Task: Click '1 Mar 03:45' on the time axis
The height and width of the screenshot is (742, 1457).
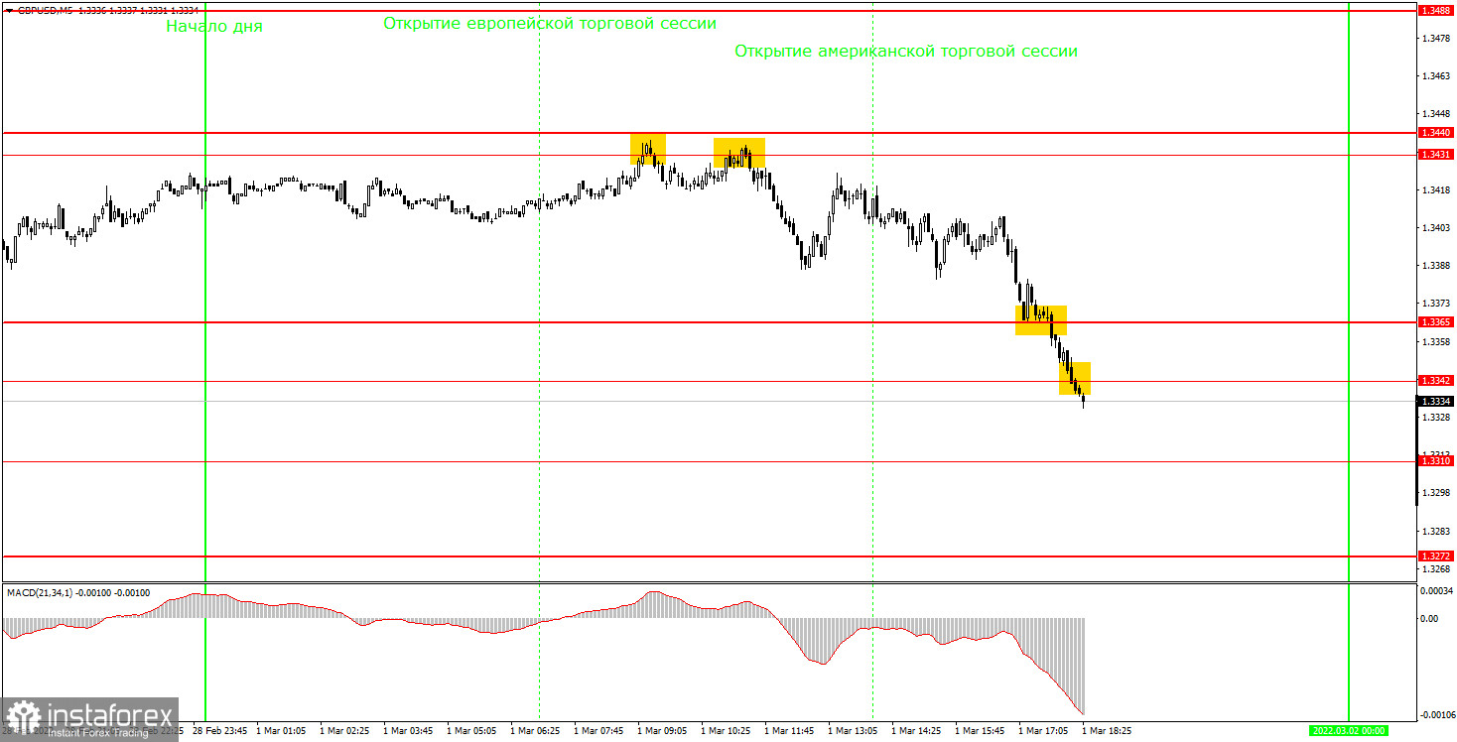Action: point(410,731)
